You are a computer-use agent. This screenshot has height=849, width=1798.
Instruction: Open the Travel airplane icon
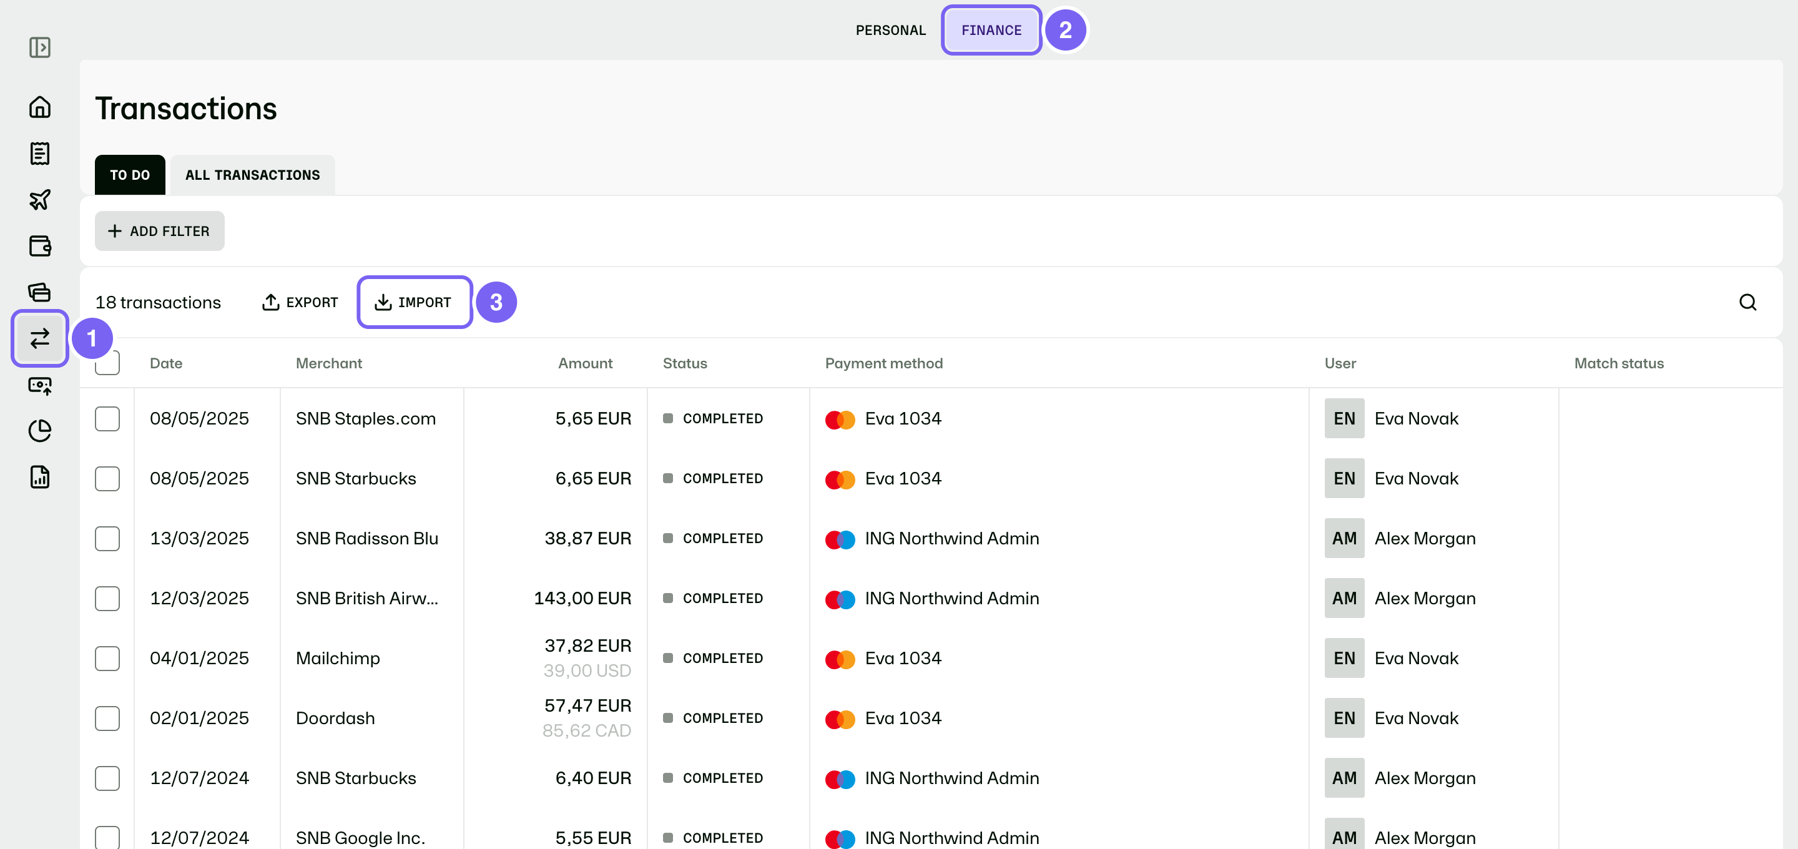(x=40, y=200)
